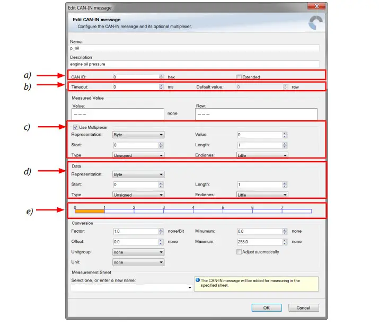Open the multiplexer Type Unsigned dropdown
The width and height of the screenshot is (379, 325).
click(138, 155)
